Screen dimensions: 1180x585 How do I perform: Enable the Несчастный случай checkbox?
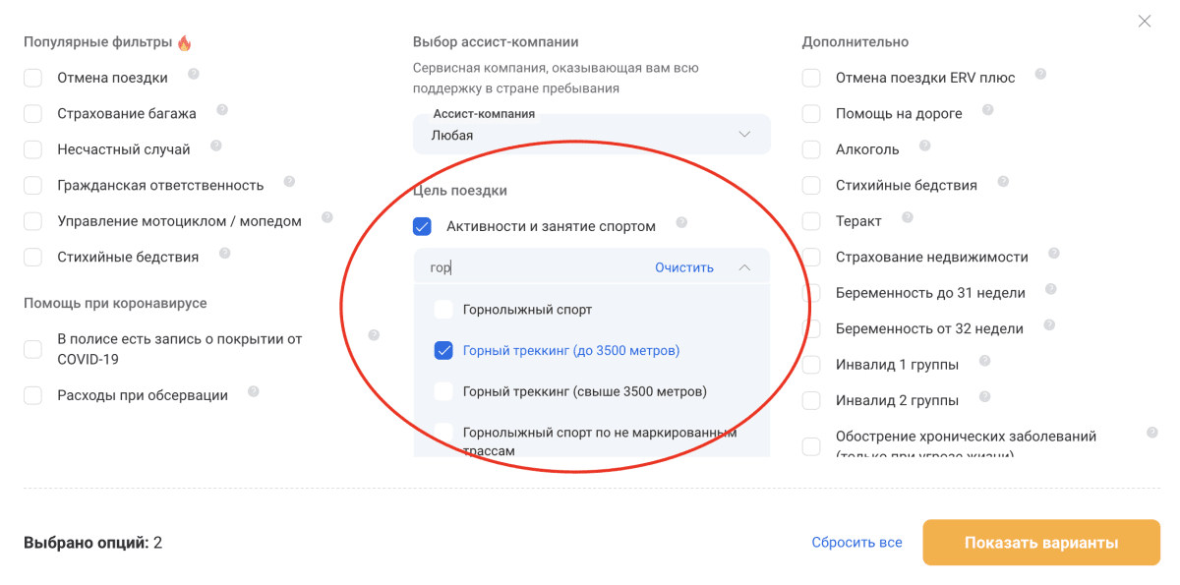[33, 149]
